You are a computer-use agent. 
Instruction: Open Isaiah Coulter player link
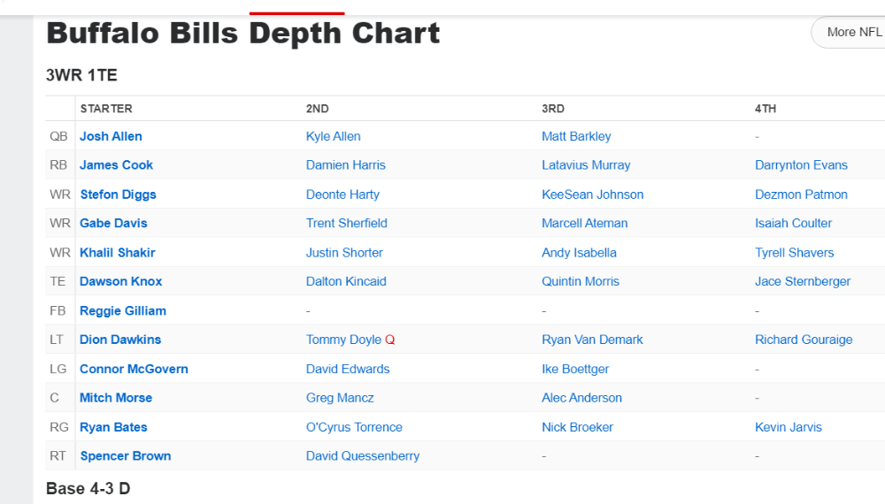(x=794, y=223)
